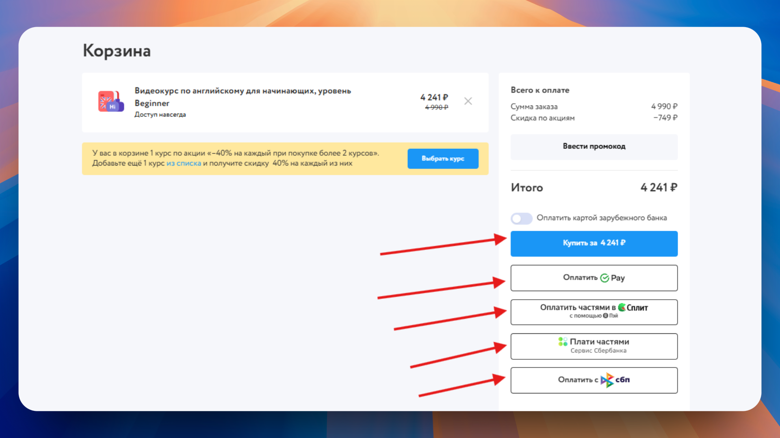Click the 'Выбрать курс' button
Screen dimensions: 780x438
coord(442,159)
